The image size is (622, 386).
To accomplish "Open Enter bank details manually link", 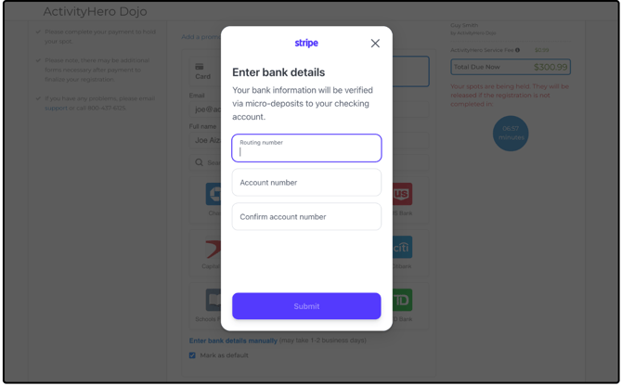I will click(x=233, y=341).
